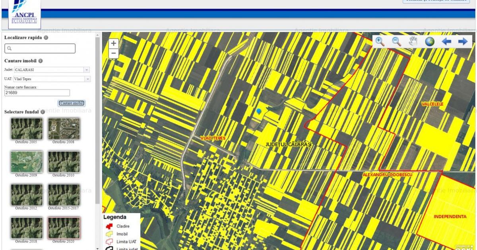Screen dimensions: 477x250
Task: Click the Cautare imobil search button
Action: coord(72,103)
